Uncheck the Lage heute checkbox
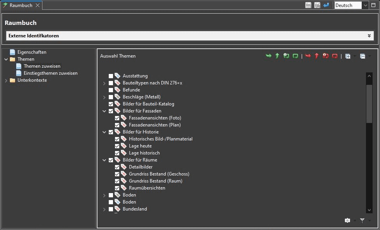Image resolution: width=380 pixels, height=230 pixels. [117, 146]
